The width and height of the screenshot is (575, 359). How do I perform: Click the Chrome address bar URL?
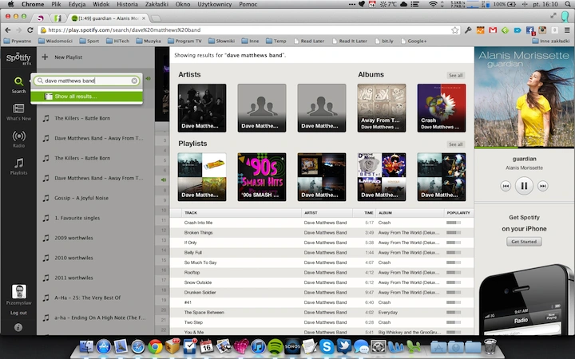tap(244, 30)
